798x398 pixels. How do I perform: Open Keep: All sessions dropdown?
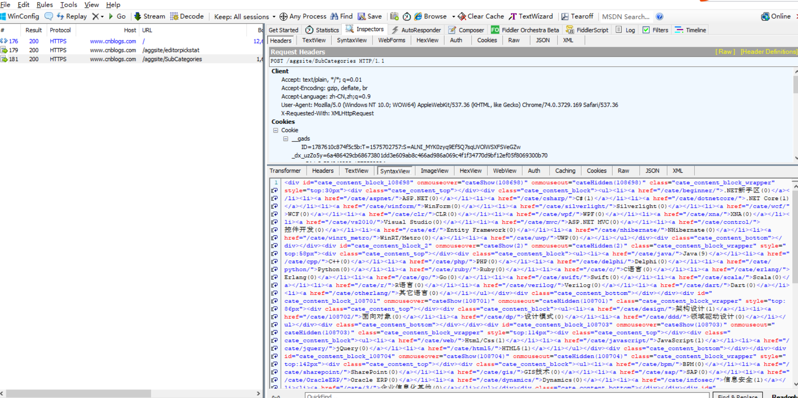click(x=245, y=17)
